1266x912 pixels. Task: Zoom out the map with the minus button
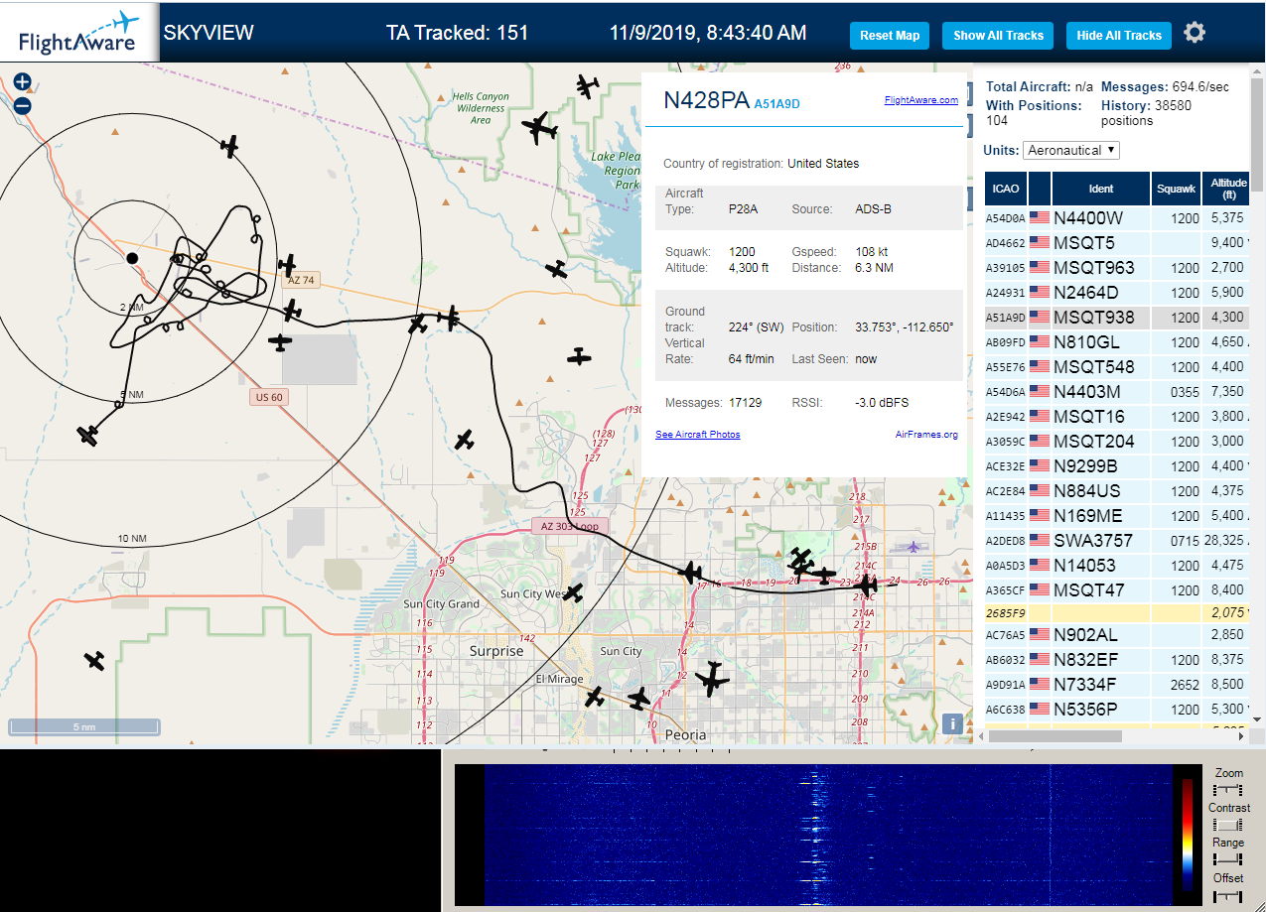tap(23, 105)
